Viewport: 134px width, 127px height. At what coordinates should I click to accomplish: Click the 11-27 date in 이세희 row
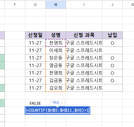[x=35, y=50]
